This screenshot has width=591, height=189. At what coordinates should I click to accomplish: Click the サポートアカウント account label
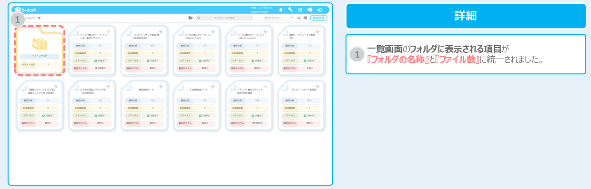point(262,8)
